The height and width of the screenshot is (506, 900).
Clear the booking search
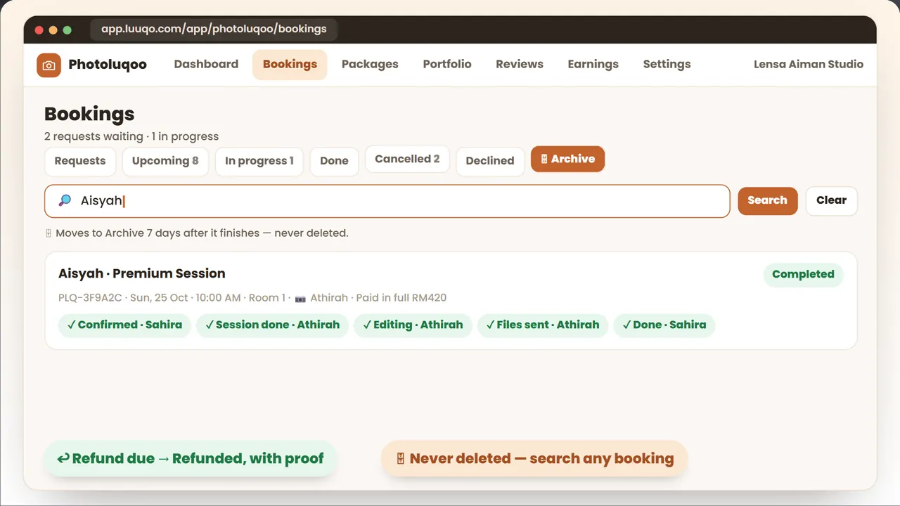point(831,200)
